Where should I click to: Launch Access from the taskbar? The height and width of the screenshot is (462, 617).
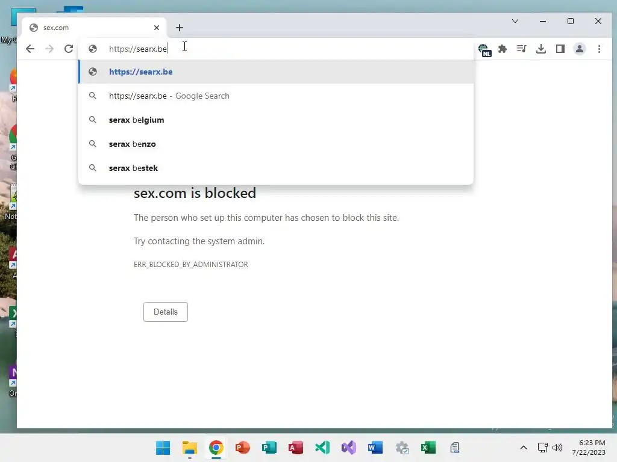pos(295,448)
